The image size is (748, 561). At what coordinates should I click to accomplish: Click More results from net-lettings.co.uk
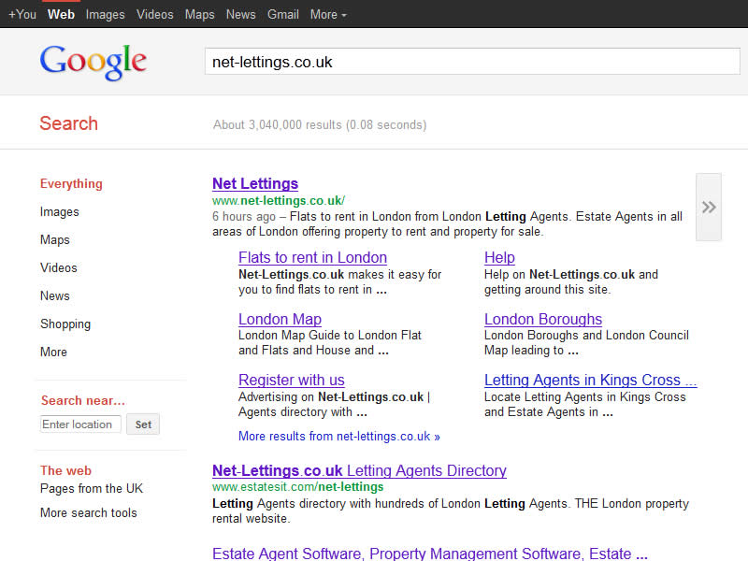pos(339,437)
